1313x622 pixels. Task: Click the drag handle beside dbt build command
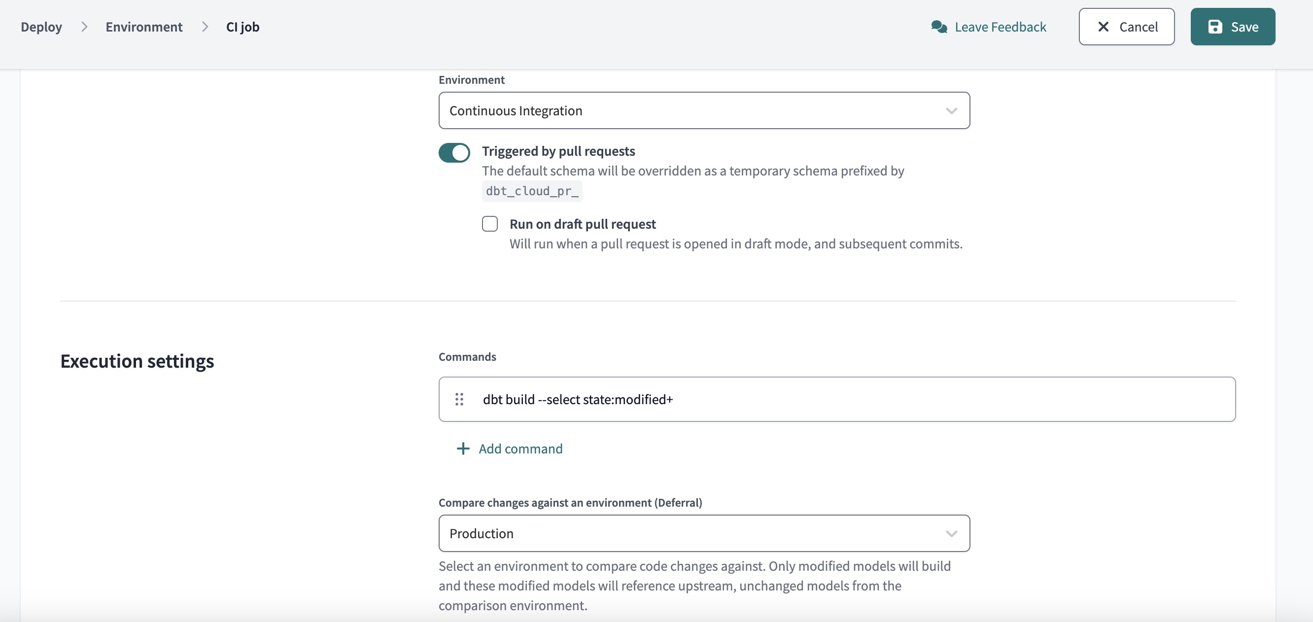[459, 399]
